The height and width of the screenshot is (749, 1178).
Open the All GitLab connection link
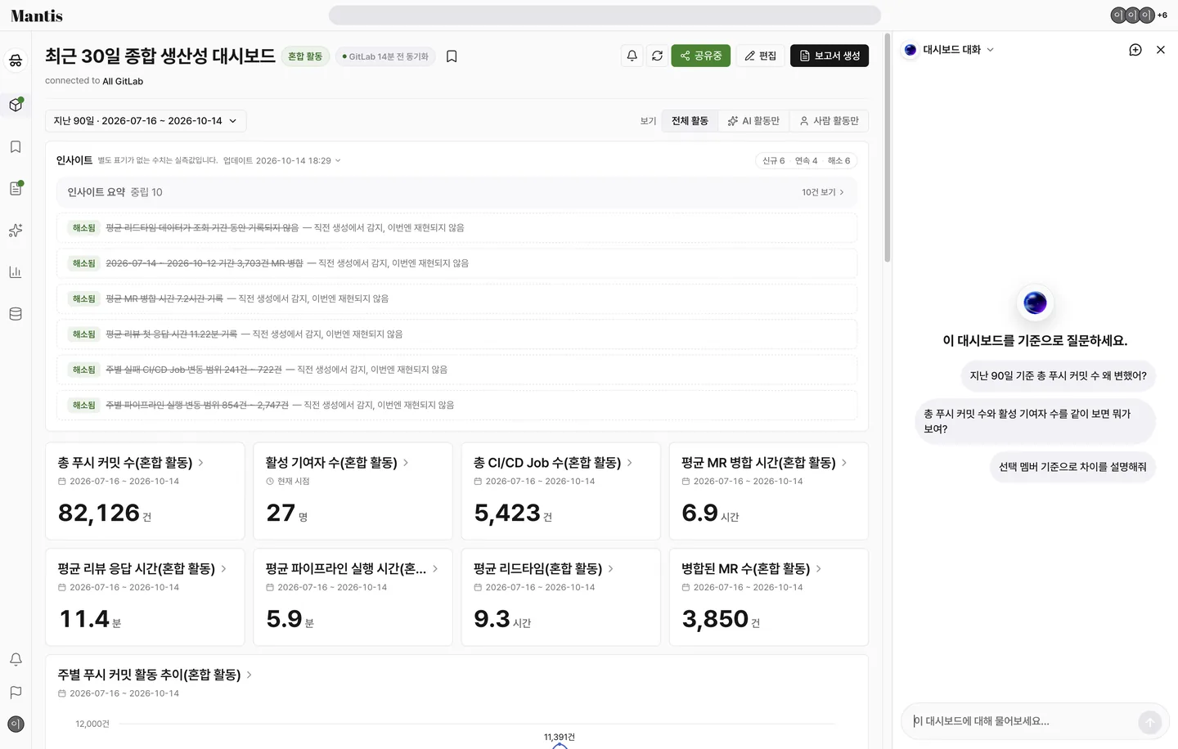coord(123,81)
